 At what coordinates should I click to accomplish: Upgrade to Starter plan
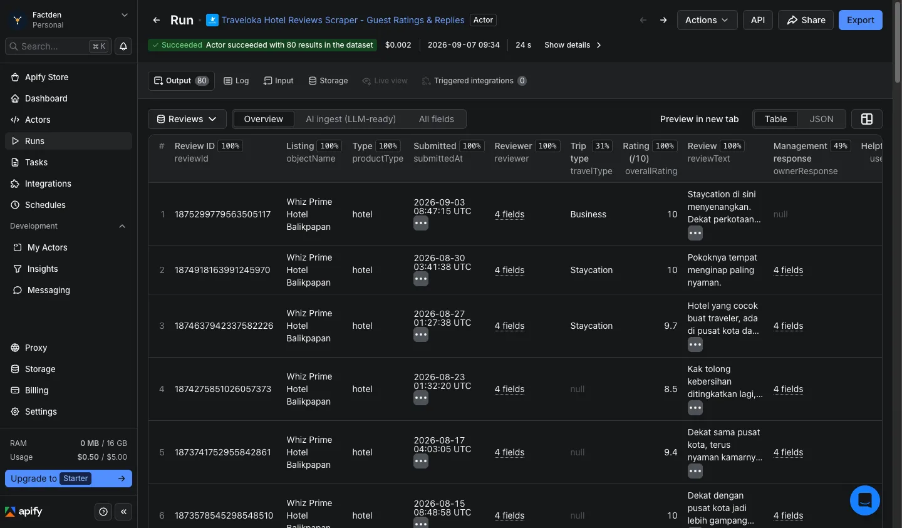(x=68, y=479)
